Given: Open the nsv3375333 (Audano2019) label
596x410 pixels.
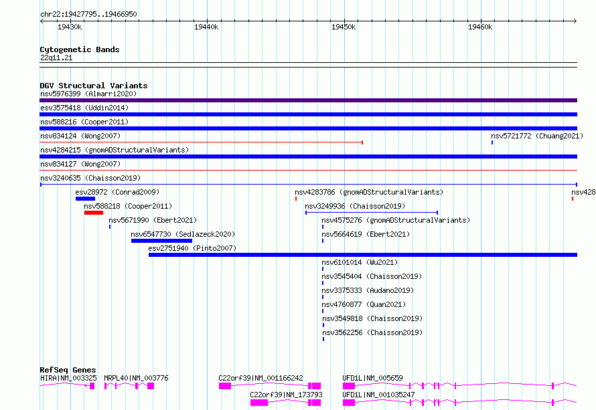Looking at the screenshot, I should pos(368,290).
